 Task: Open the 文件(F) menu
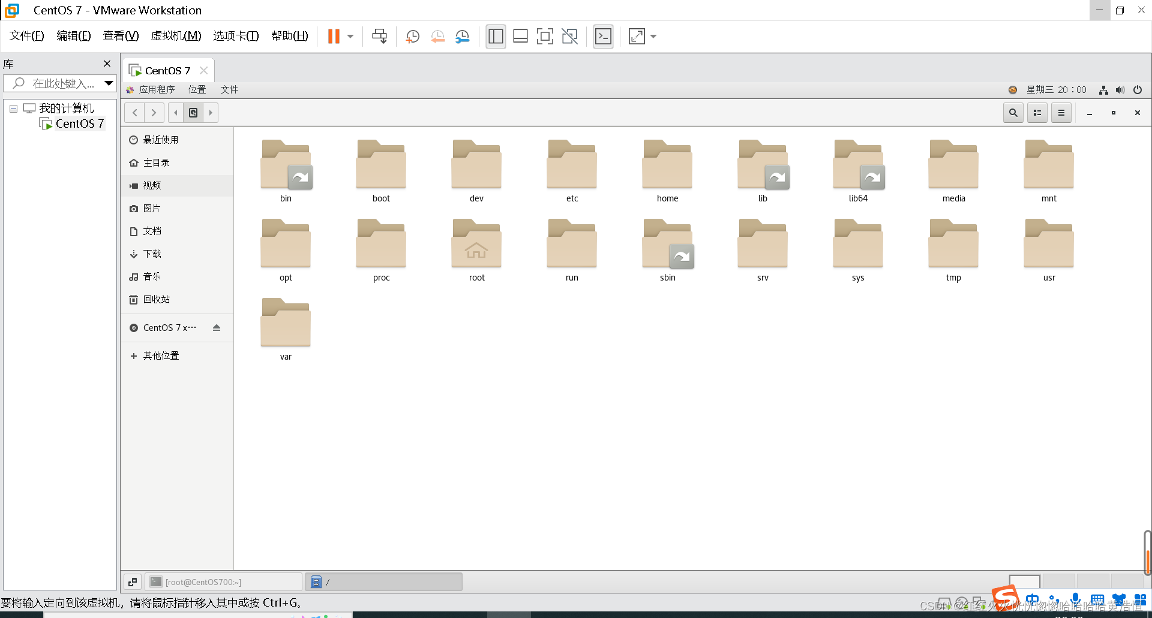coord(26,36)
